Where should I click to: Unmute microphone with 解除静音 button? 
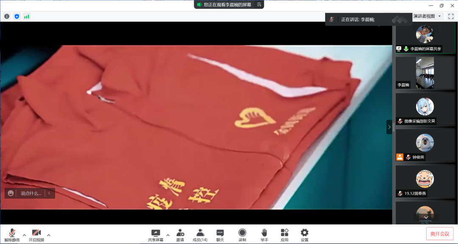point(12,234)
